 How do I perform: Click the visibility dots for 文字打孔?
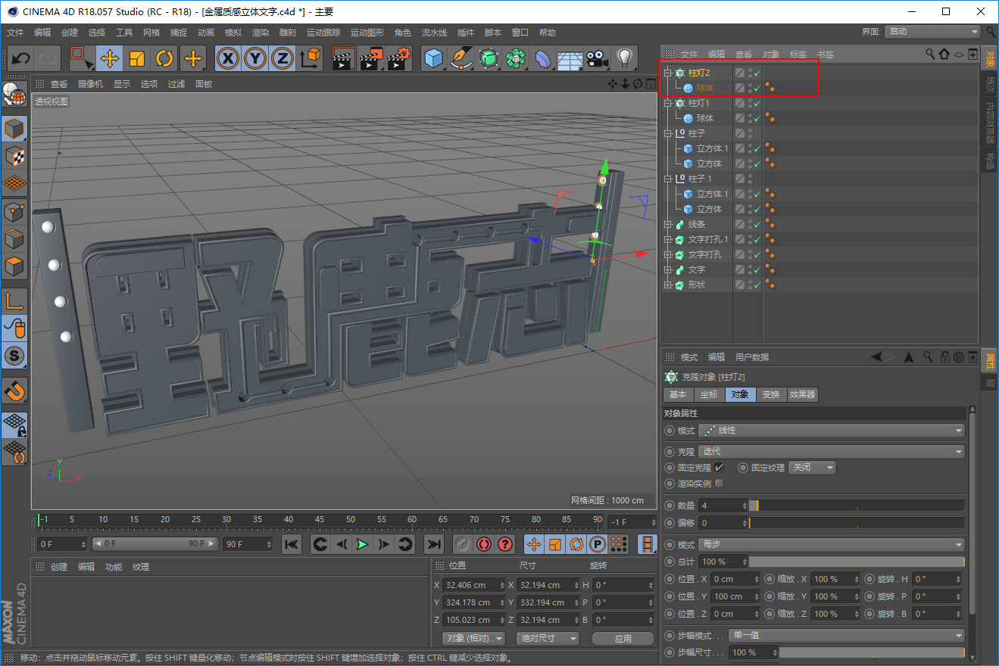750,255
